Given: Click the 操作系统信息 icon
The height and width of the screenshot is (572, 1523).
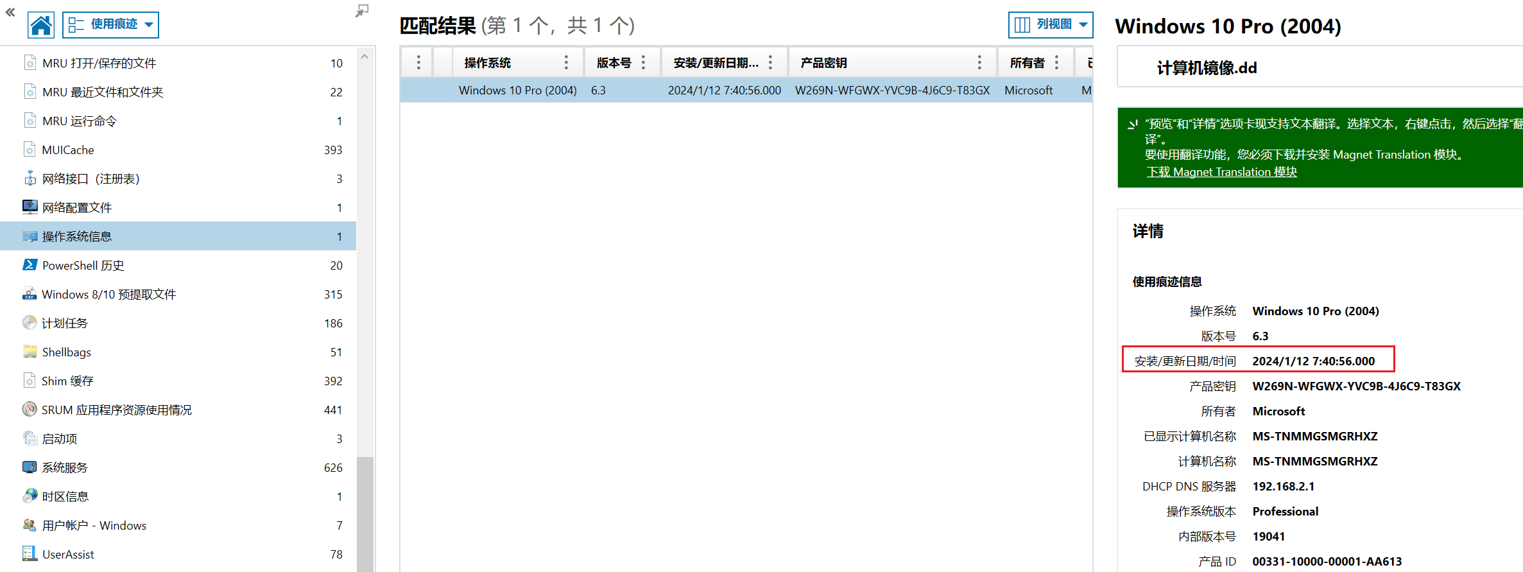Looking at the screenshot, I should pos(30,236).
